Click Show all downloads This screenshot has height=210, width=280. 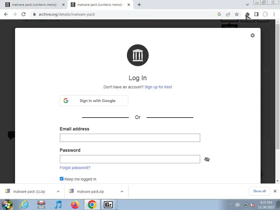pos(259,191)
